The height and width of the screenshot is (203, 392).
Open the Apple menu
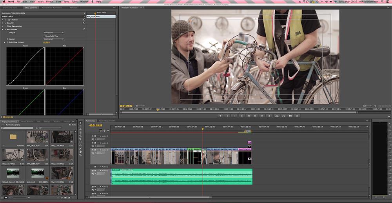coord(4,2)
